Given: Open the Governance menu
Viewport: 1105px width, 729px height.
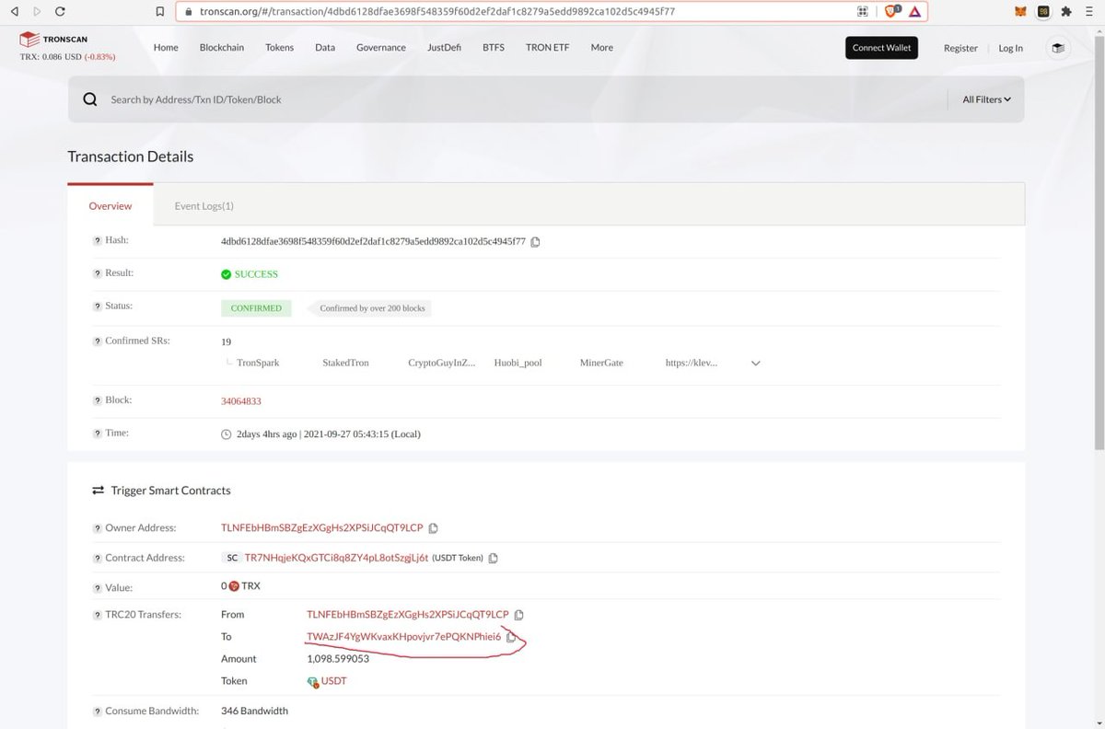Looking at the screenshot, I should coord(381,48).
